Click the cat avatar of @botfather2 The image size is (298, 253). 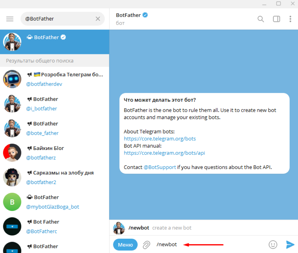[12, 177]
